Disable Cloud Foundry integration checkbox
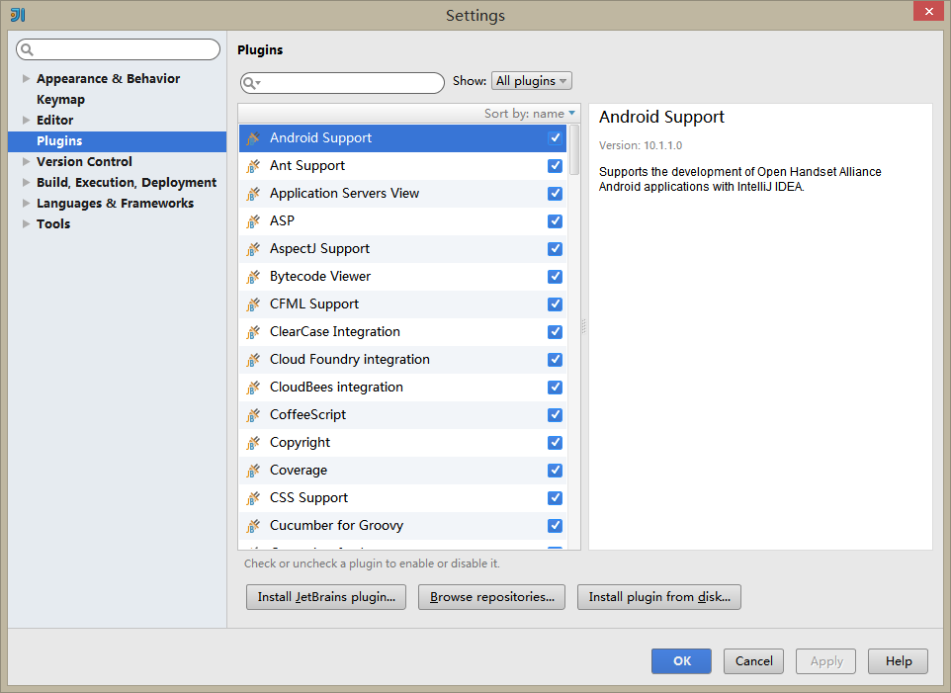951x693 pixels. pos(555,360)
